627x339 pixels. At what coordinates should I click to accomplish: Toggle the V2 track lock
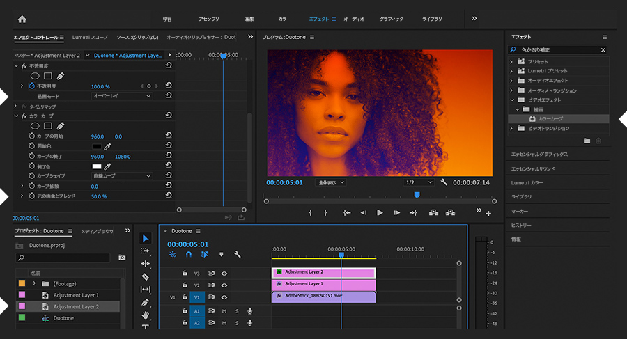point(185,285)
